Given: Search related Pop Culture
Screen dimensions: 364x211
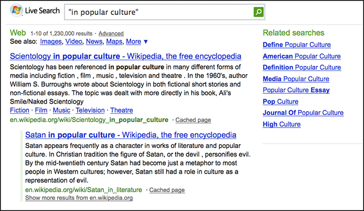Looking at the screenshot, I should 280,101.
